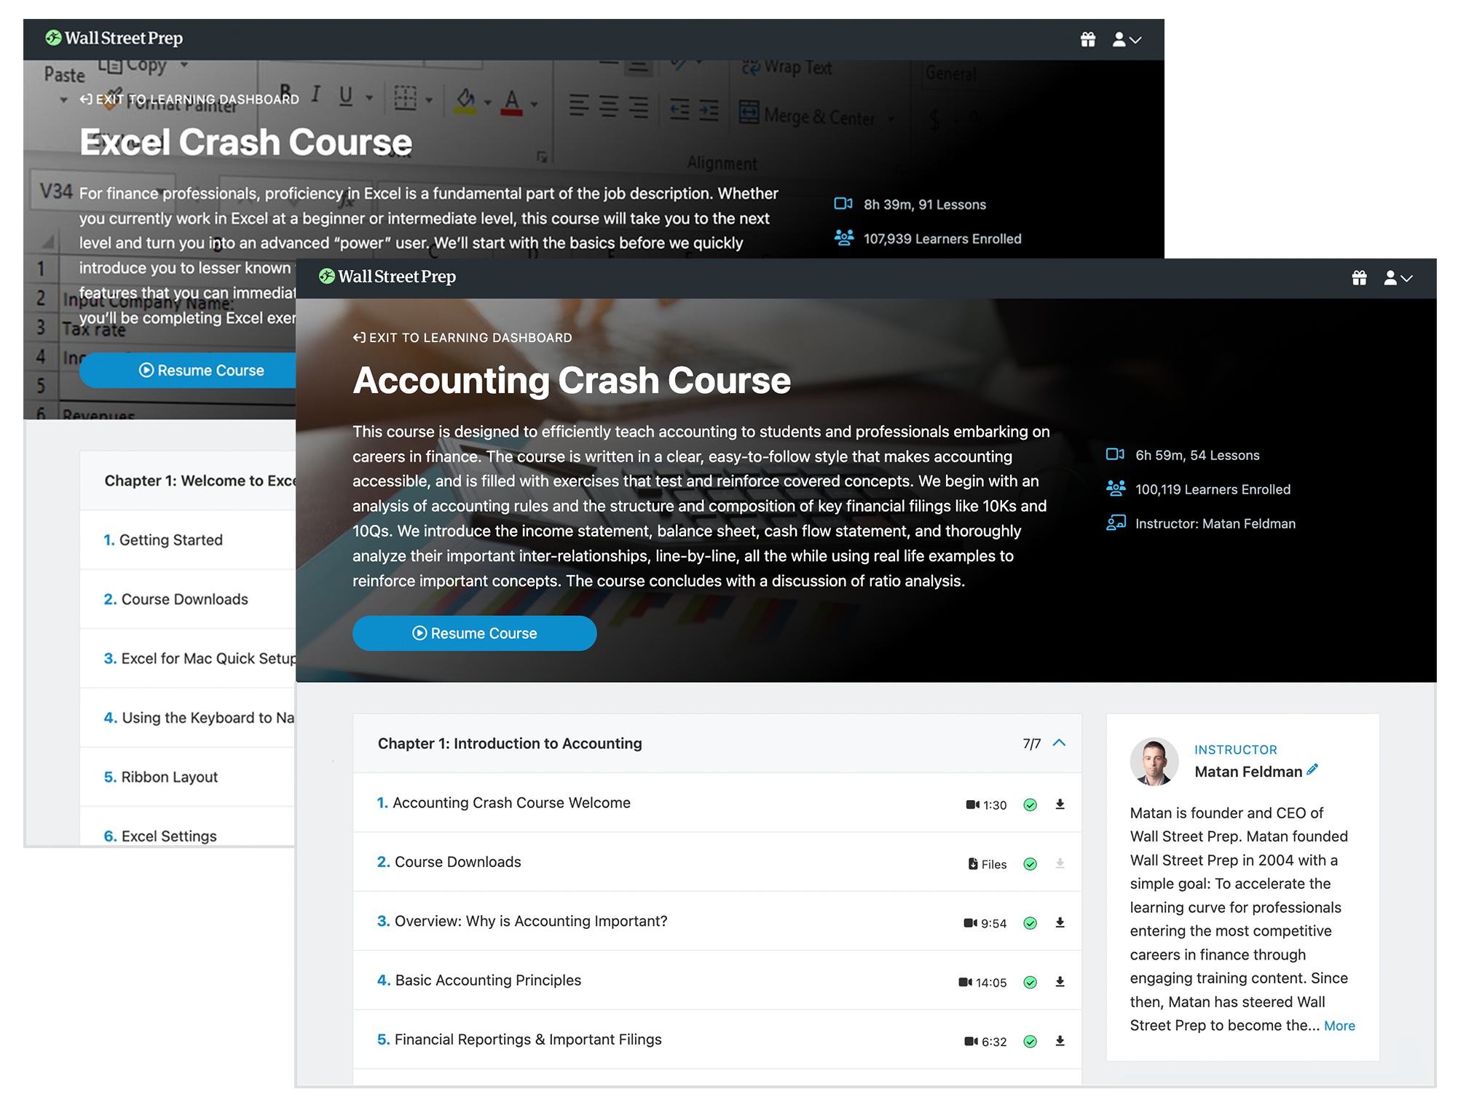Open the gift rewards icon

(x=1359, y=278)
